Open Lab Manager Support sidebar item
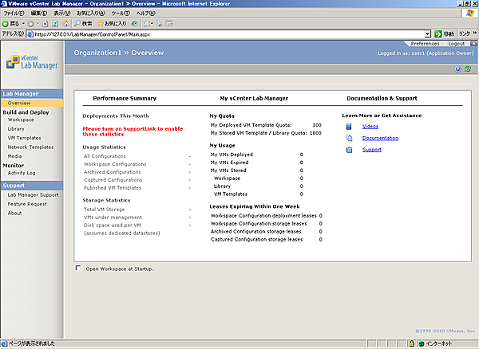Image resolution: width=479 pixels, height=349 pixels. pyautogui.click(x=33, y=194)
